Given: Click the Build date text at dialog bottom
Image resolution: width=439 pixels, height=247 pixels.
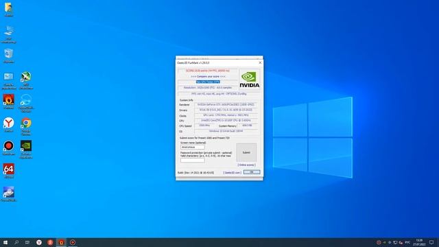Looking at the screenshot, I should coord(195,173).
